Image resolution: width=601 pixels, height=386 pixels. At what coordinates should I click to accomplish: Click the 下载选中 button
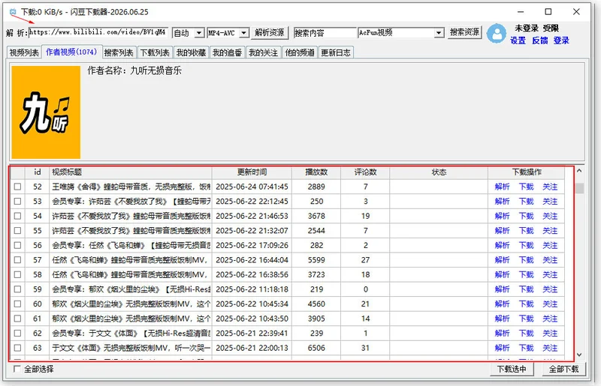[x=512, y=369]
